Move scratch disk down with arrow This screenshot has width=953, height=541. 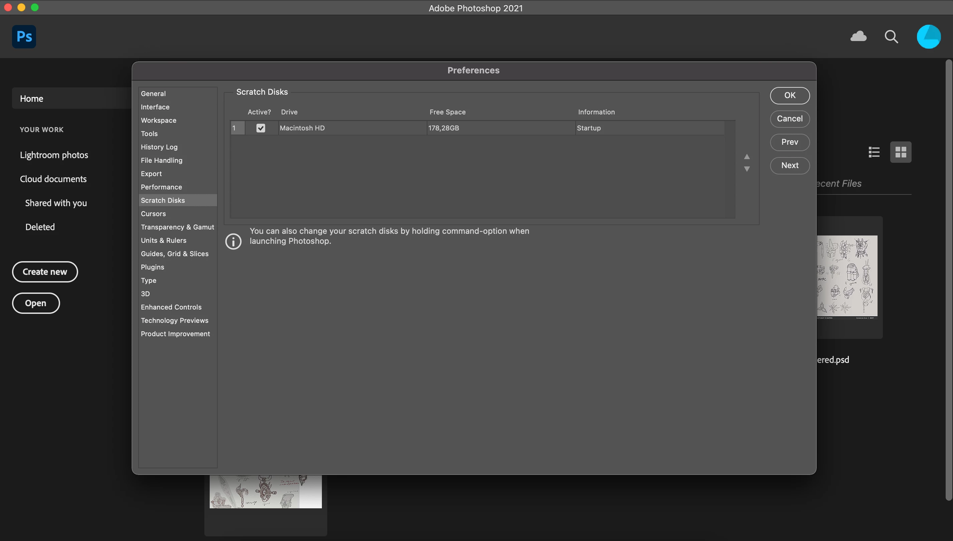tap(747, 169)
